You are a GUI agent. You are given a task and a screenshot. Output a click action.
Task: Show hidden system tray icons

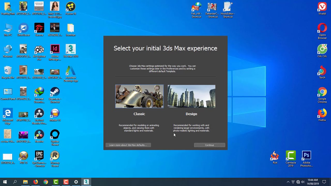[x=288, y=182]
